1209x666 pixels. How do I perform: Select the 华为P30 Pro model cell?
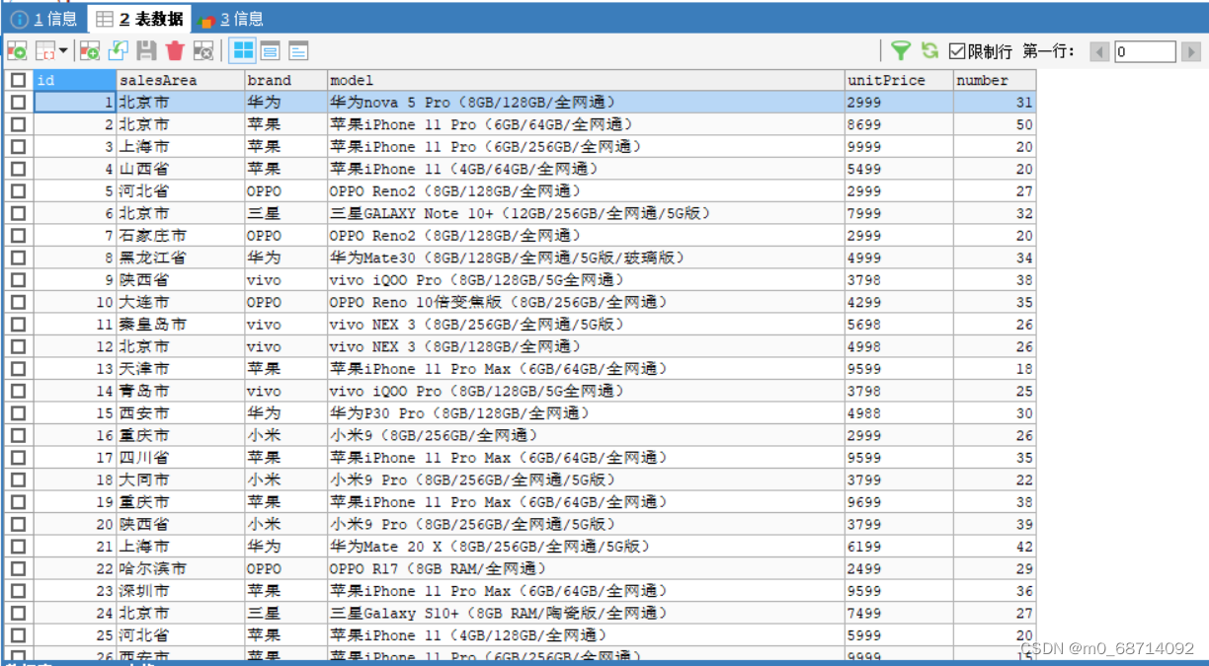(x=586, y=412)
